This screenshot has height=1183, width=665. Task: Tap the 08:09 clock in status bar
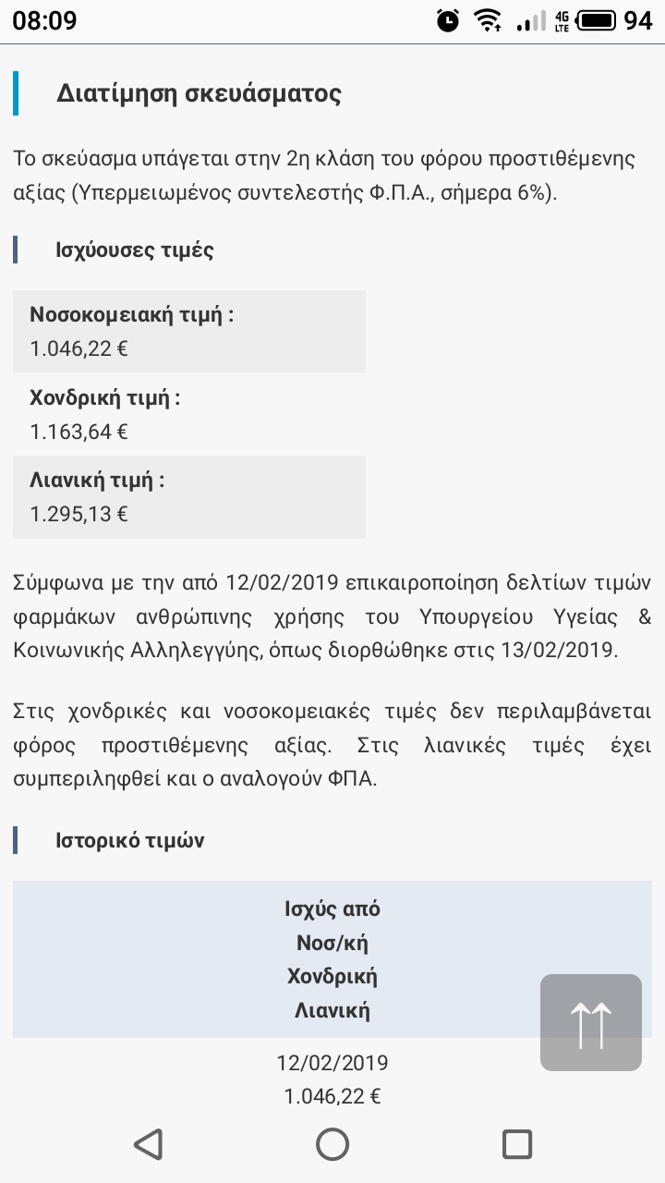[x=44, y=20]
